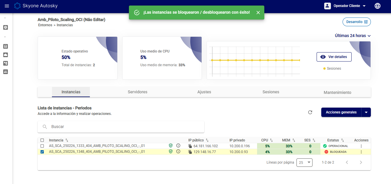
Task: Open the lines per page dropdown
Action: 304,162
